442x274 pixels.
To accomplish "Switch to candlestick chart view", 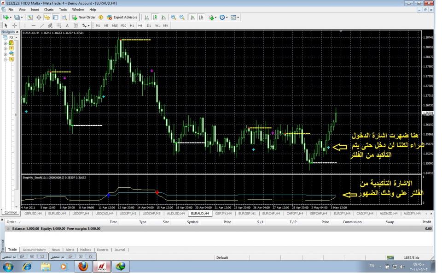I will (155, 17).
